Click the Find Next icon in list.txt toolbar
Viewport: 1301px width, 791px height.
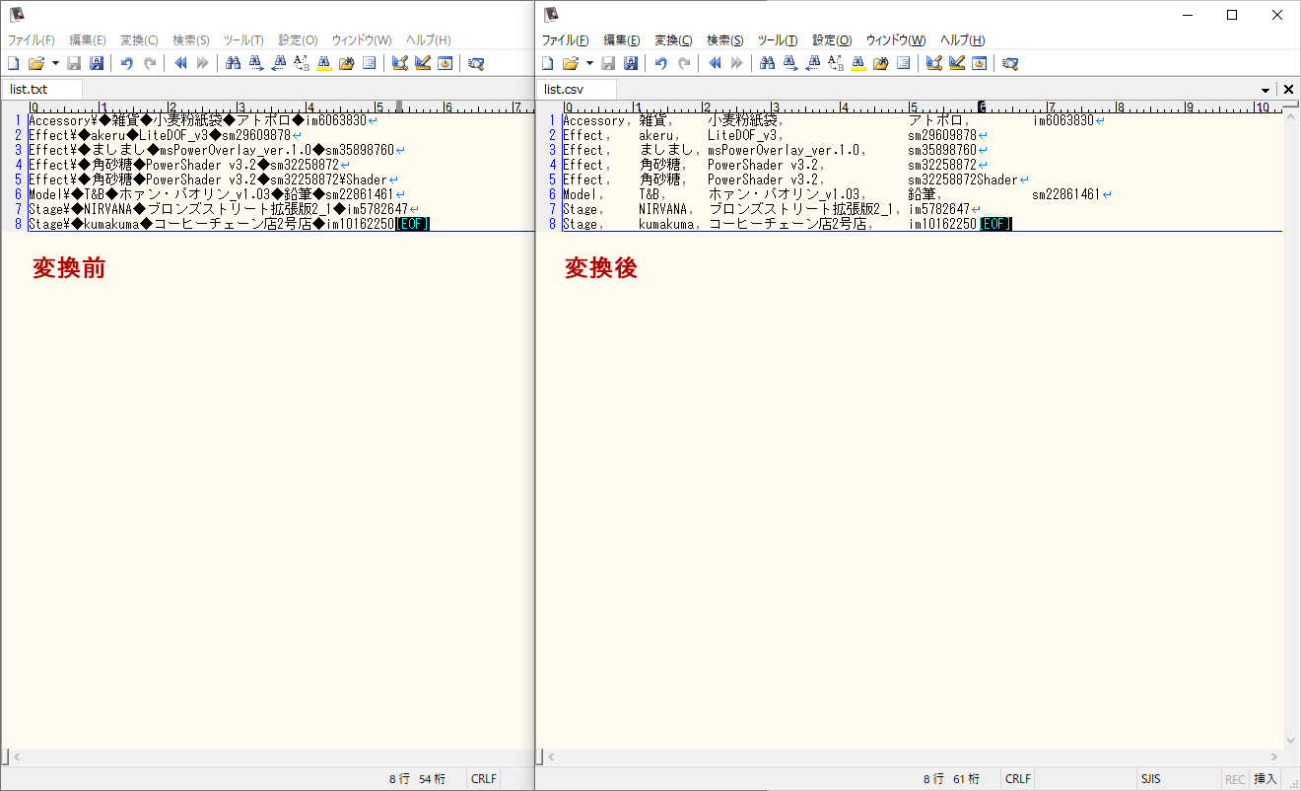pyautogui.click(x=255, y=63)
